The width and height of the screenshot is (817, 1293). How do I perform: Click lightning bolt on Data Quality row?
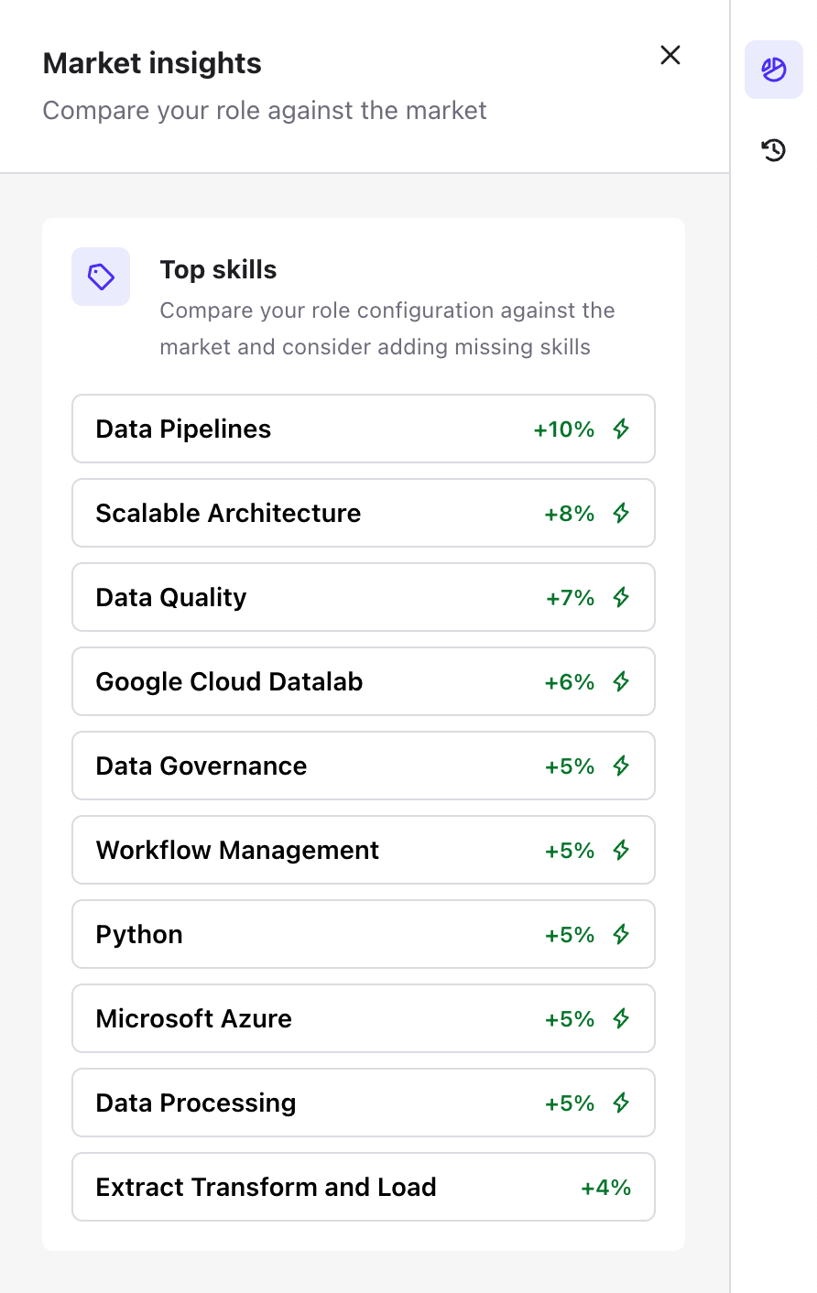pyautogui.click(x=621, y=597)
